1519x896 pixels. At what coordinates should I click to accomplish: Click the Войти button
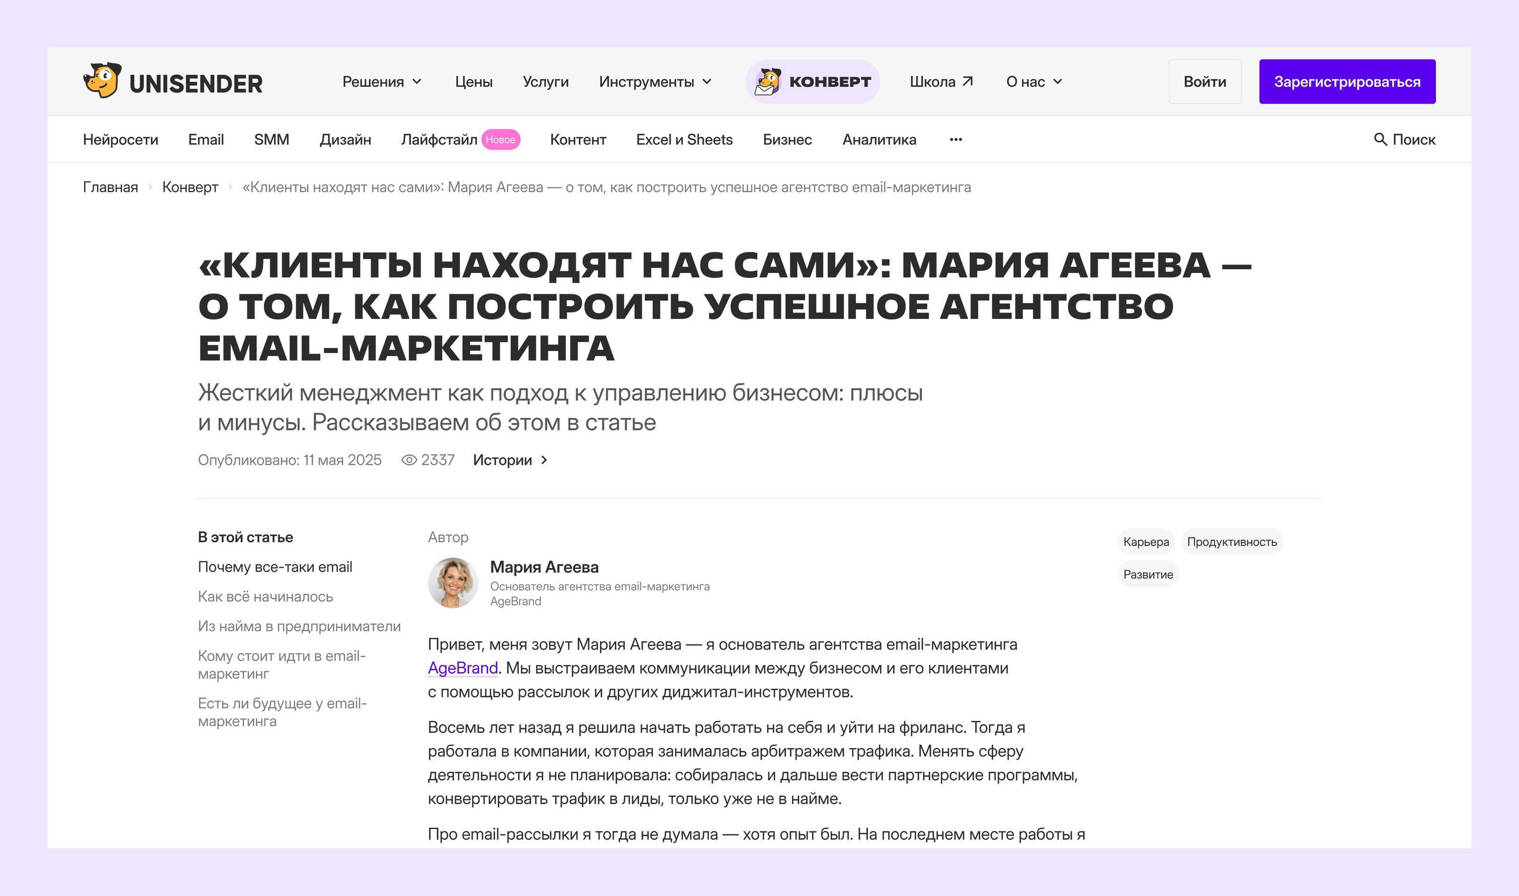1204,82
